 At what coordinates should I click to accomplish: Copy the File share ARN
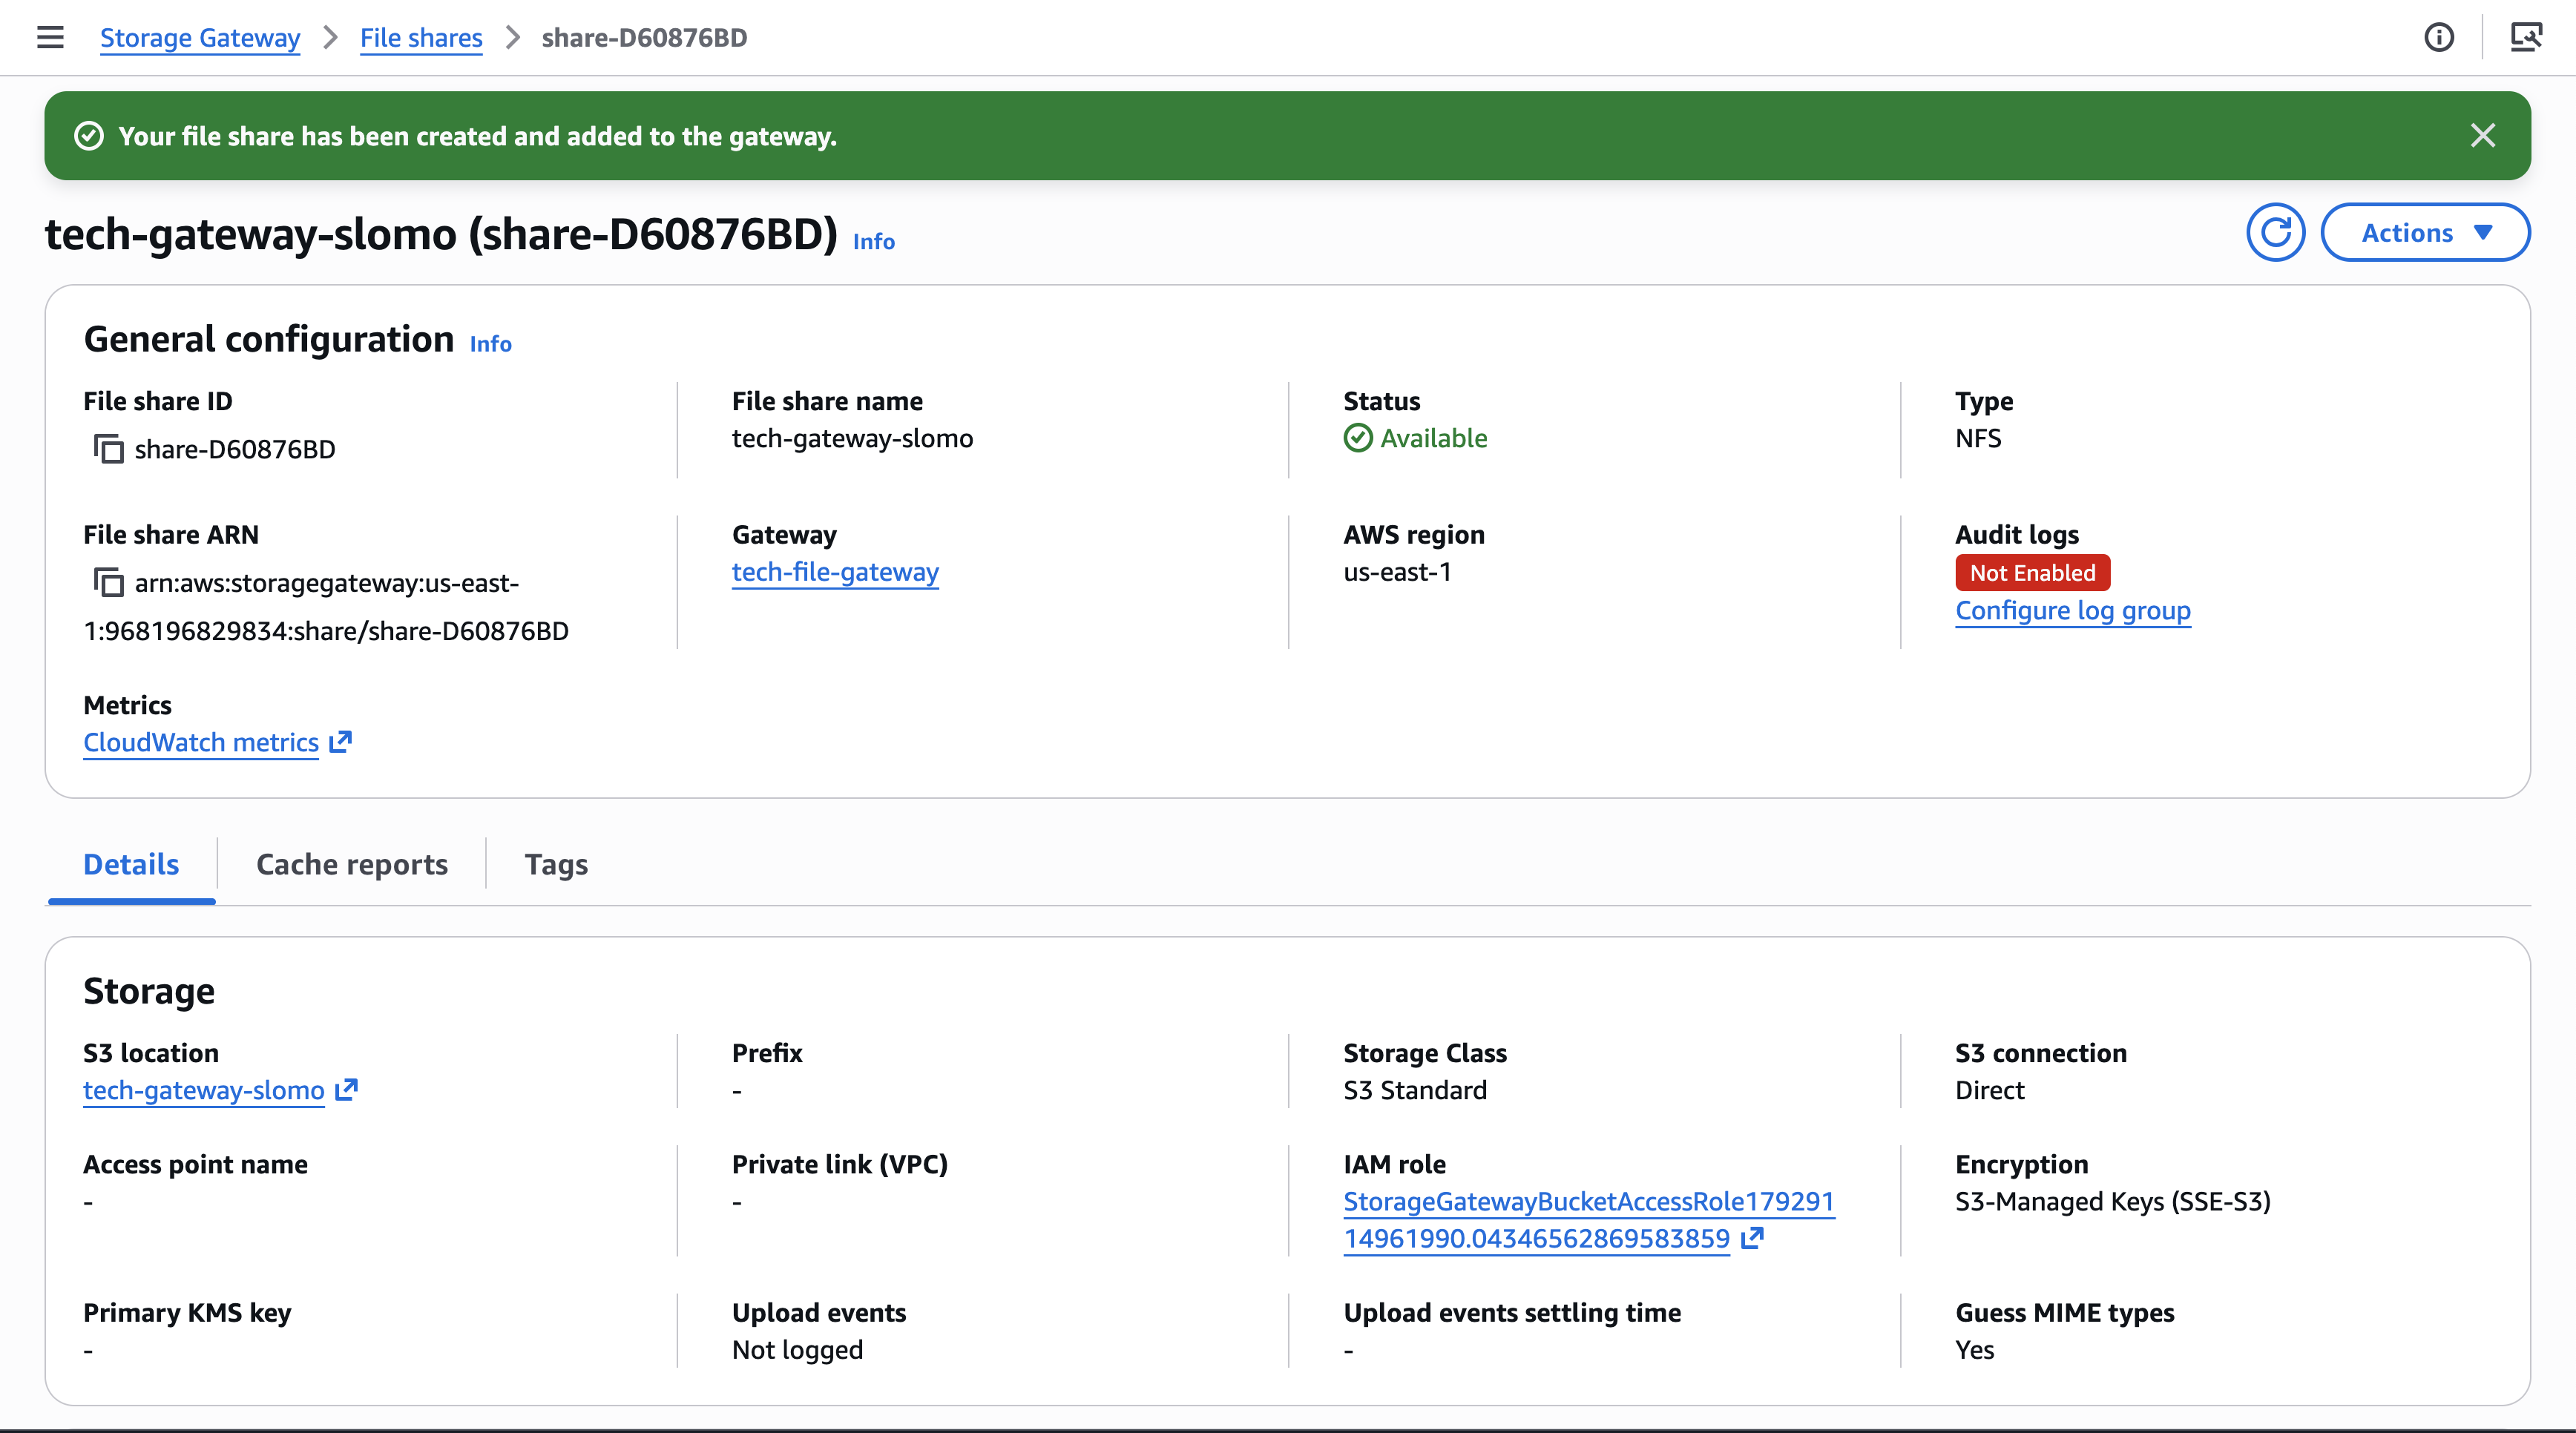pyautogui.click(x=108, y=582)
